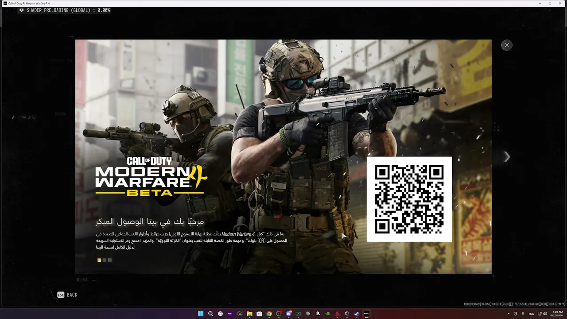Image resolution: width=567 pixels, height=319 pixels.
Task: Open the volume control in tray
Action: (545, 314)
